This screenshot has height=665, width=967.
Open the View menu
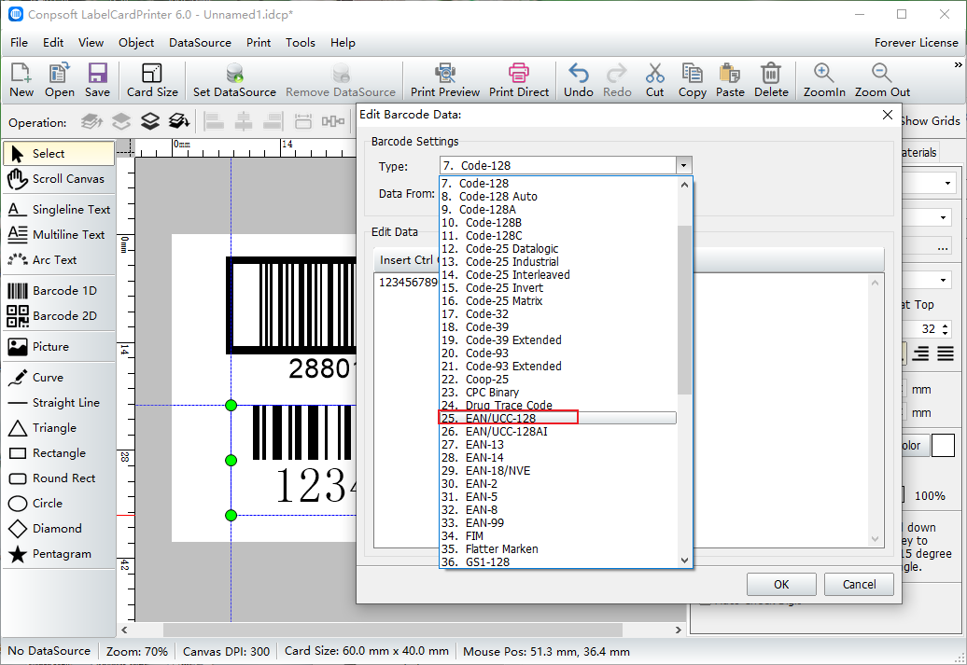pyautogui.click(x=91, y=43)
